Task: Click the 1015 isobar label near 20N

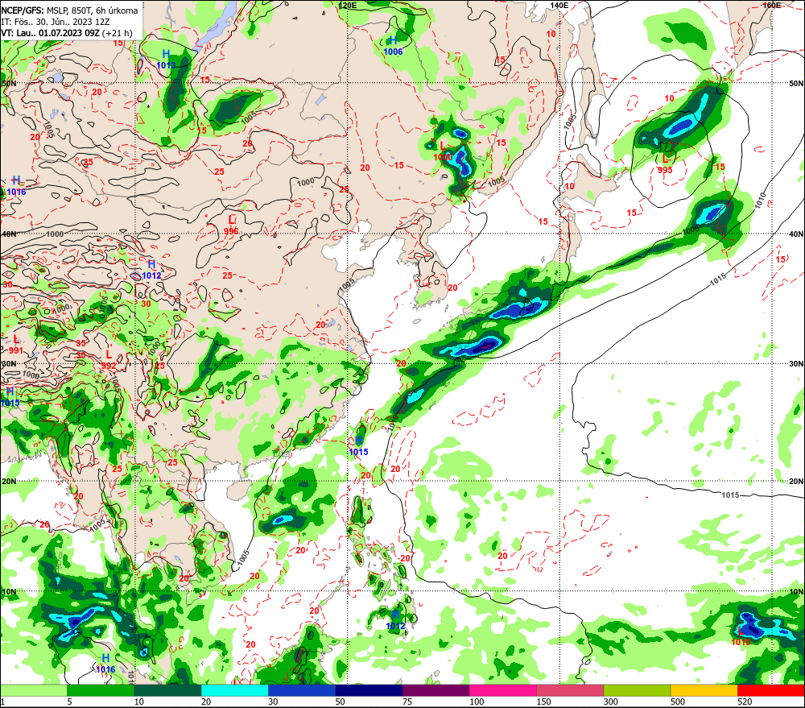Action: coord(730,495)
